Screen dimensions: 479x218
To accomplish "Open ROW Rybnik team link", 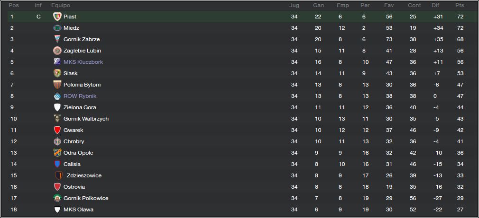I will coord(80,96).
